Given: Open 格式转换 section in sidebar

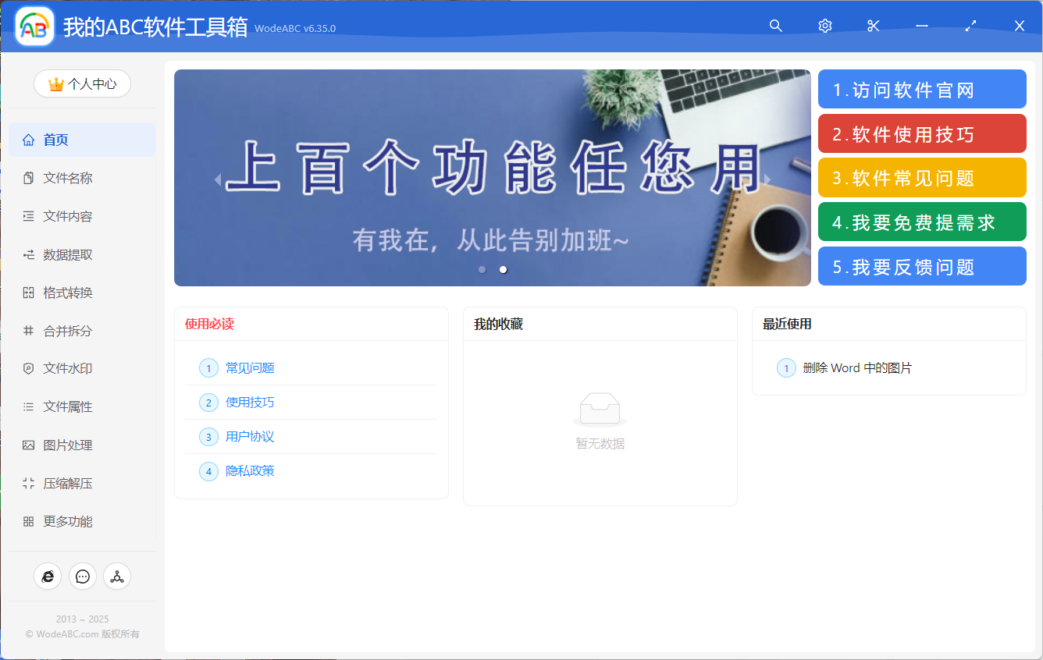Looking at the screenshot, I should point(68,293).
